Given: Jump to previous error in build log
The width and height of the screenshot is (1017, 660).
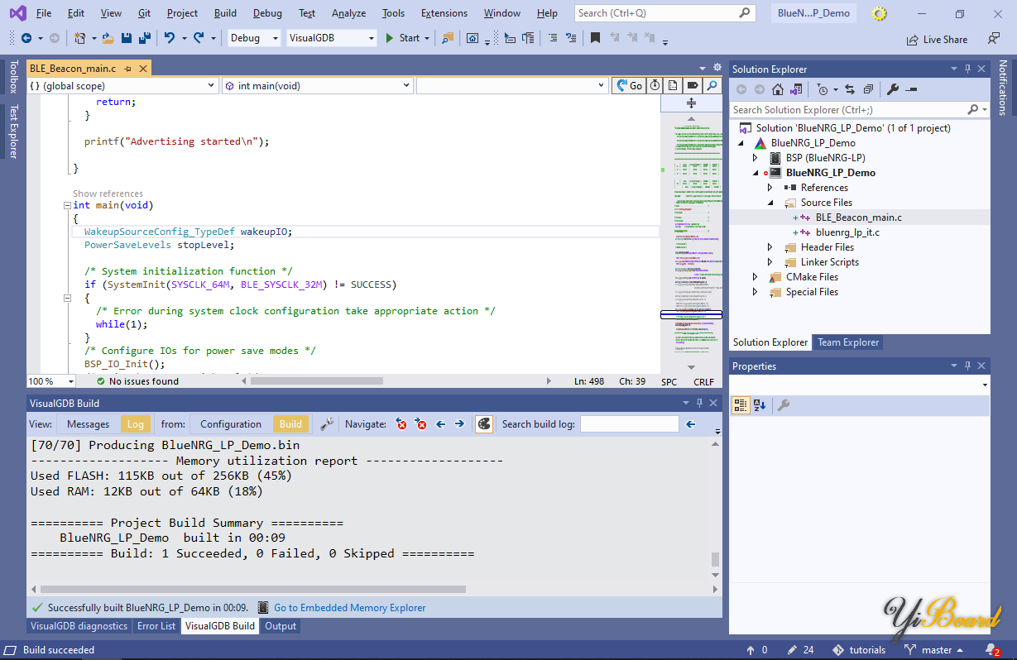Looking at the screenshot, I should point(402,424).
